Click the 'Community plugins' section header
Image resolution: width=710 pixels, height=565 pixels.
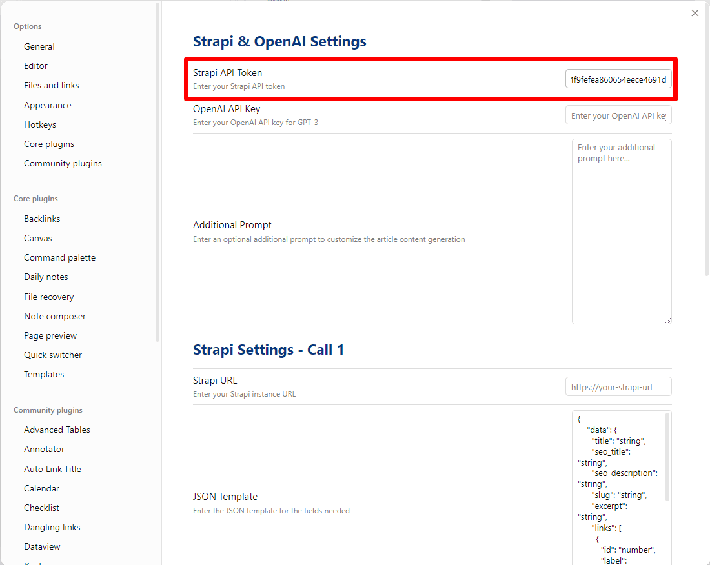pyautogui.click(x=48, y=410)
